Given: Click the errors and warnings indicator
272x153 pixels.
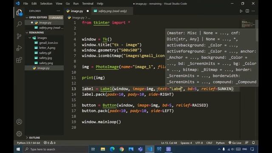Looking at the screenshot, I should coord(49,143).
